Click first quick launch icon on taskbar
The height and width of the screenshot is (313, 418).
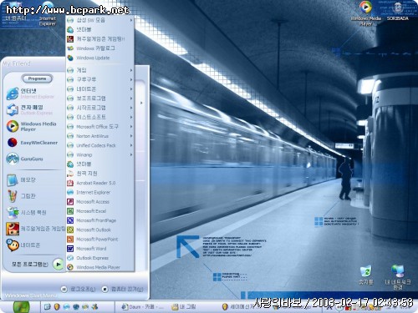pyautogui.click(x=47, y=307)
